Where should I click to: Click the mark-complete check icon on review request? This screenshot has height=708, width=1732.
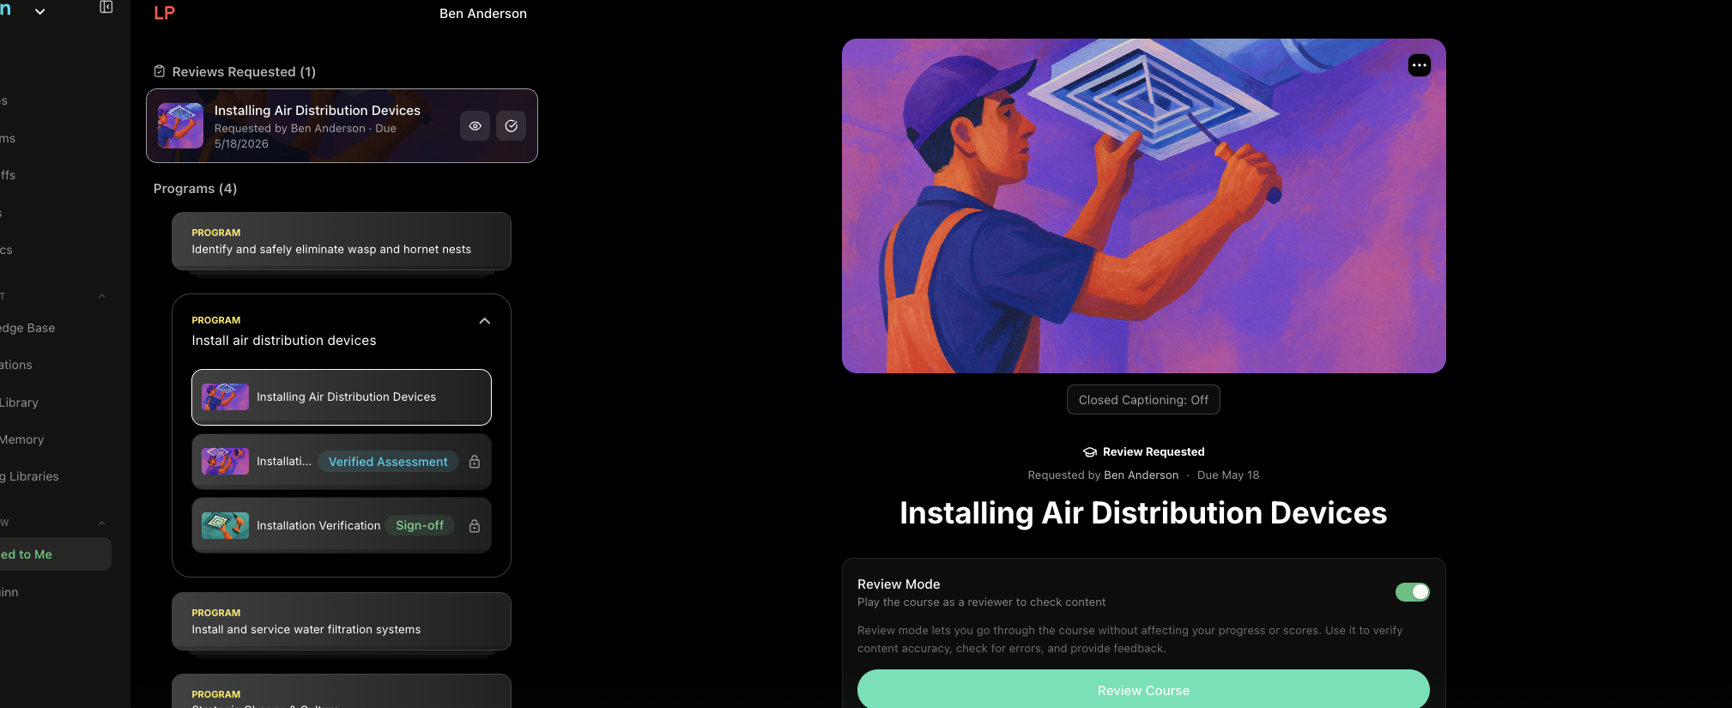[x=512, y=126]
